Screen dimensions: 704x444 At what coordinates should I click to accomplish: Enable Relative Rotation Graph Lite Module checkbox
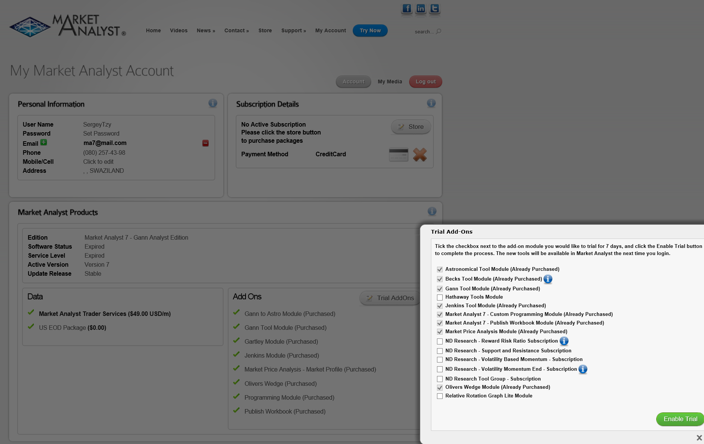pyautogui.click(x=440, y=396)
